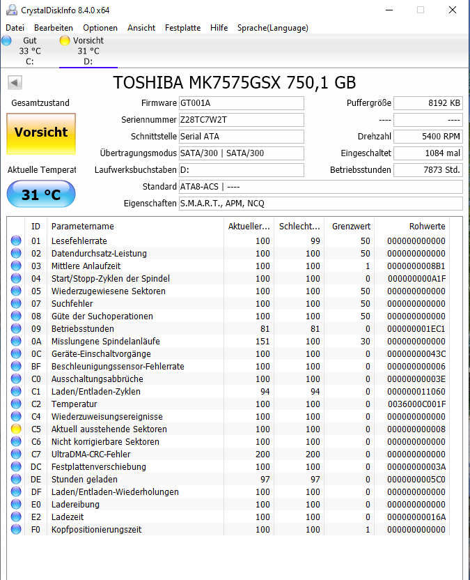The image size is (470, 580).
Task: Click the status icon for Start/Stopp-Zyklen der Spindel
Action: pyautogui.click(x=16, y=279)
